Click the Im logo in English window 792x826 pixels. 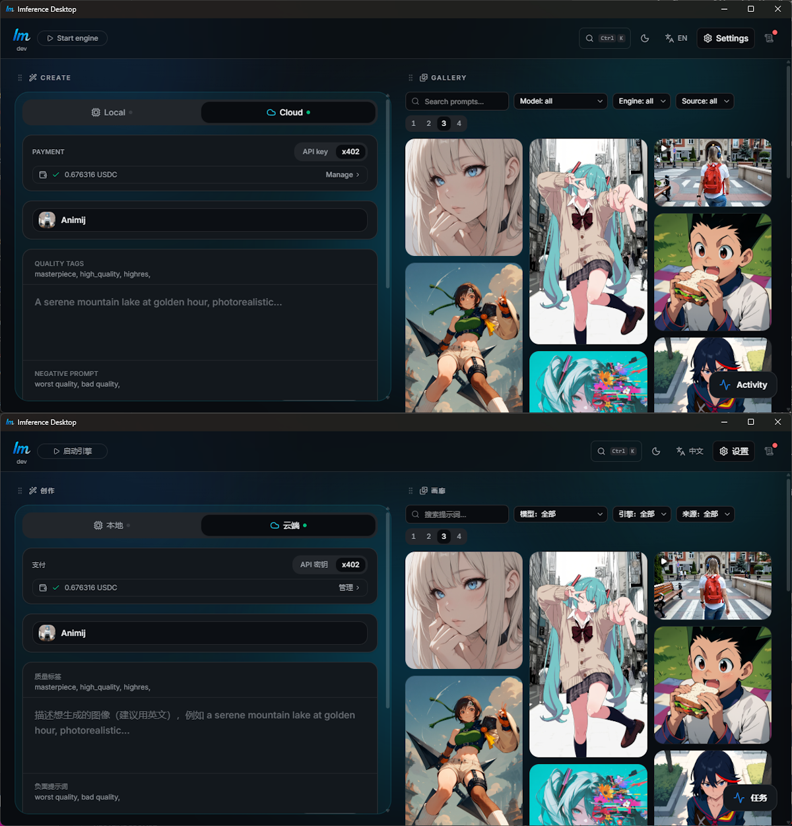tap(22, 36)
